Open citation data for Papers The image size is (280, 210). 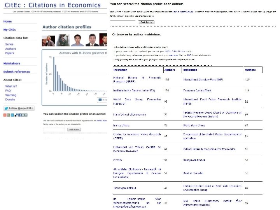click(10, 53)
